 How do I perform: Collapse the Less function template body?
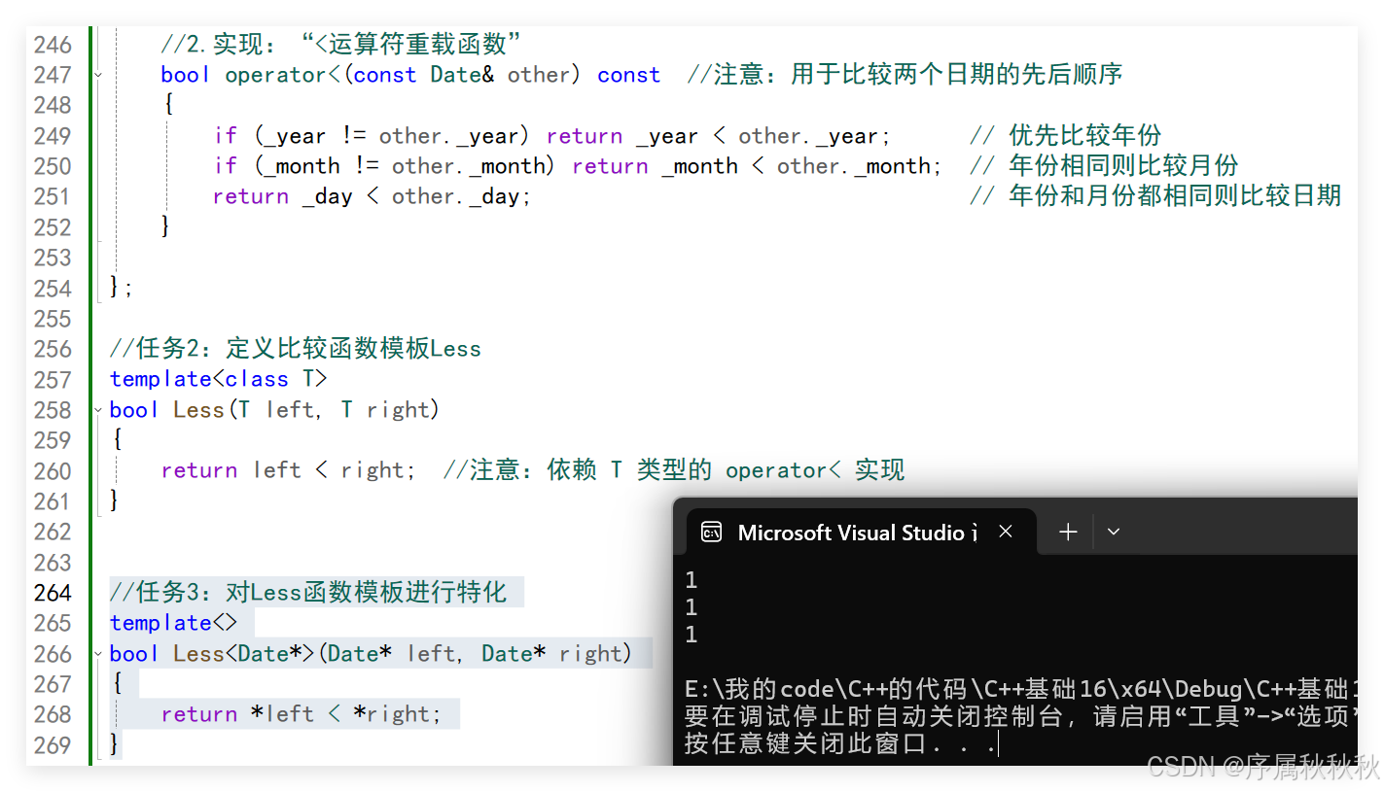pyautogui.click(x=95, y=409)
